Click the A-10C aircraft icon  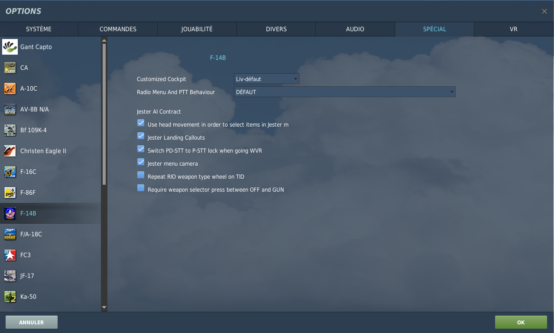(10, 88)
